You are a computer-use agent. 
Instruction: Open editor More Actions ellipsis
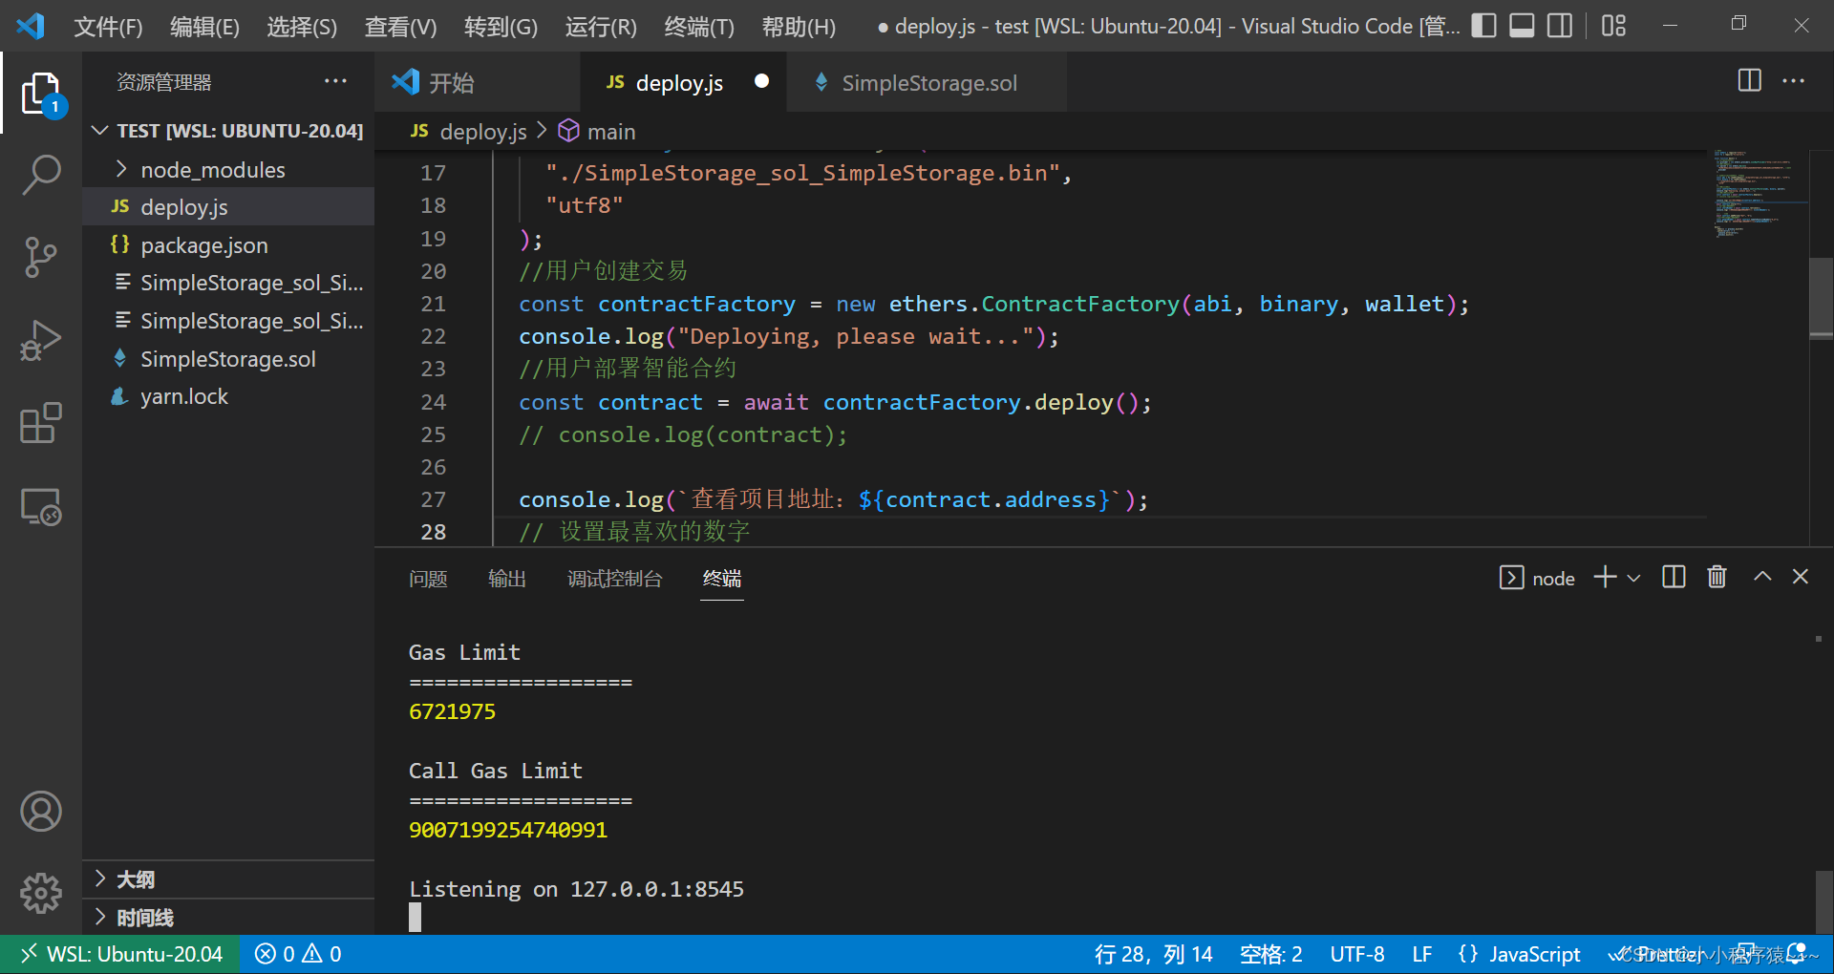point(1793,81)
